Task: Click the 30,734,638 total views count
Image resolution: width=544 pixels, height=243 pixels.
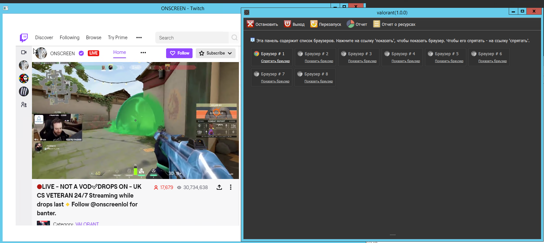Action: tap(193, 187)
